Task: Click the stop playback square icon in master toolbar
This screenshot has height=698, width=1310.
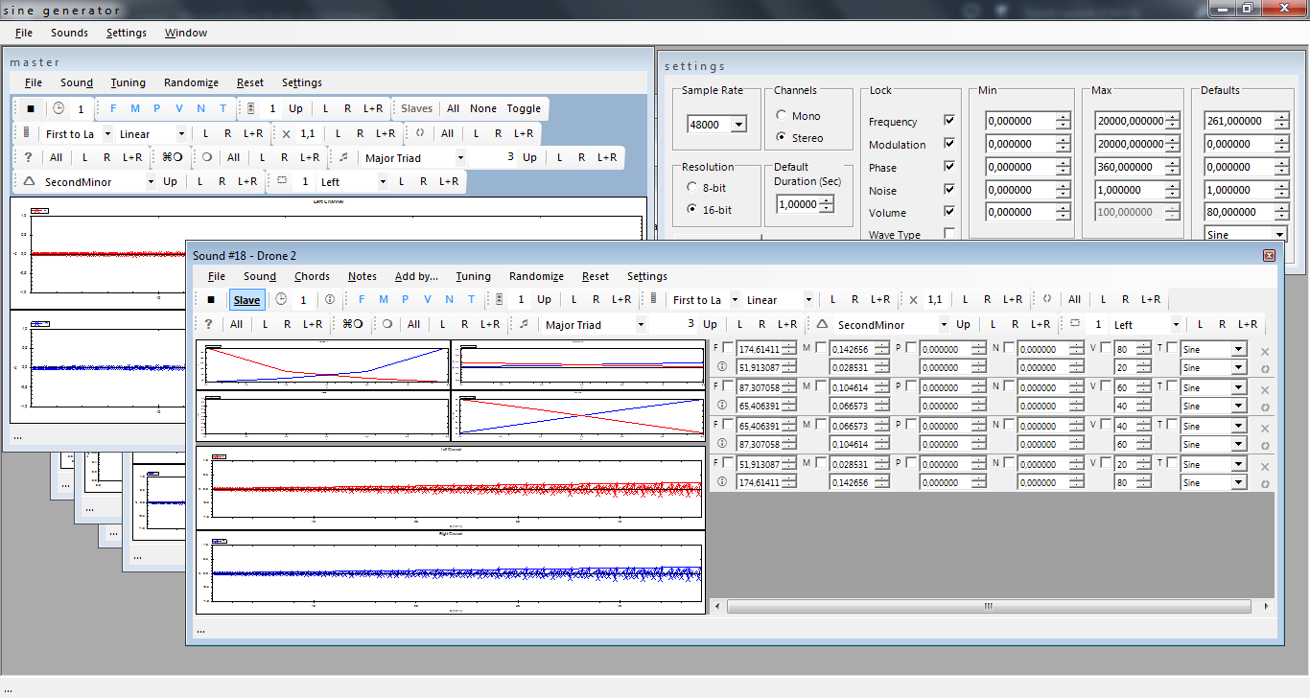Action: pos(30,108)
